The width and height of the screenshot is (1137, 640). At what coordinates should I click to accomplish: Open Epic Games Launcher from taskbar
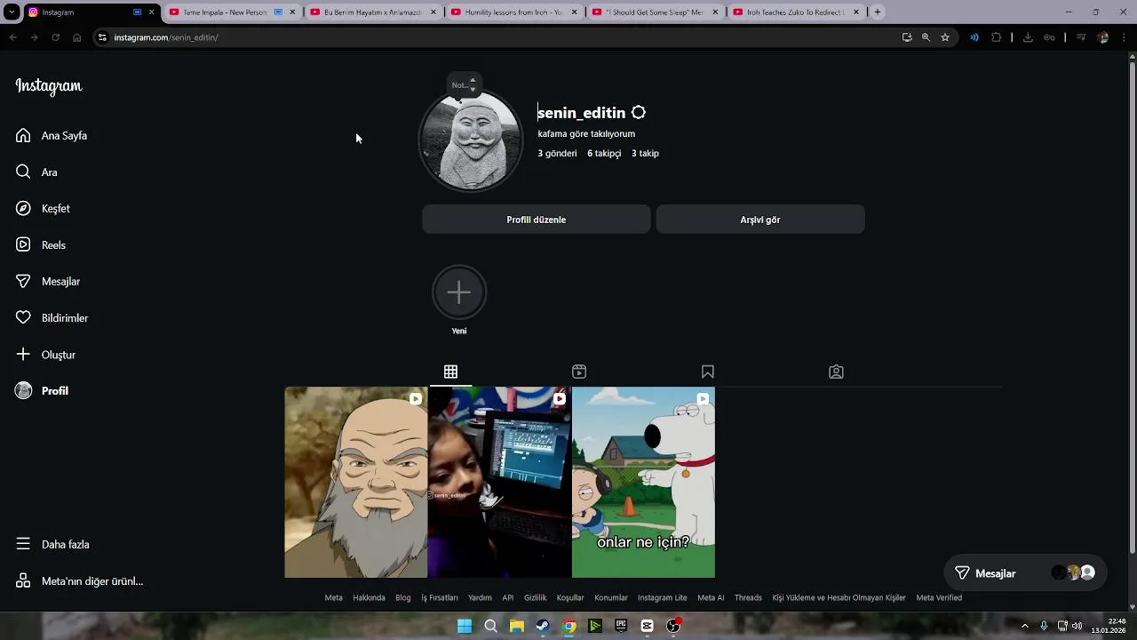[x=621, y=626]
